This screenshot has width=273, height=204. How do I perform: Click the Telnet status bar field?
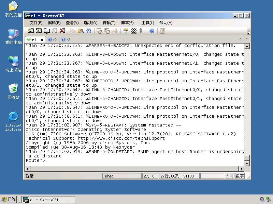click(122, 176)
